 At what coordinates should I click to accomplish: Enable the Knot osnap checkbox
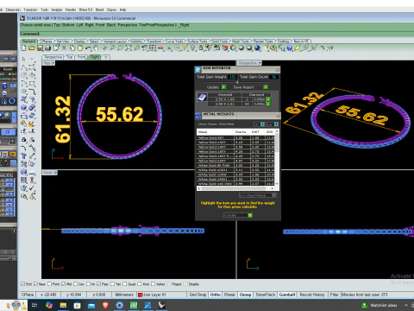pyautogui.click(x=140, y=284)
